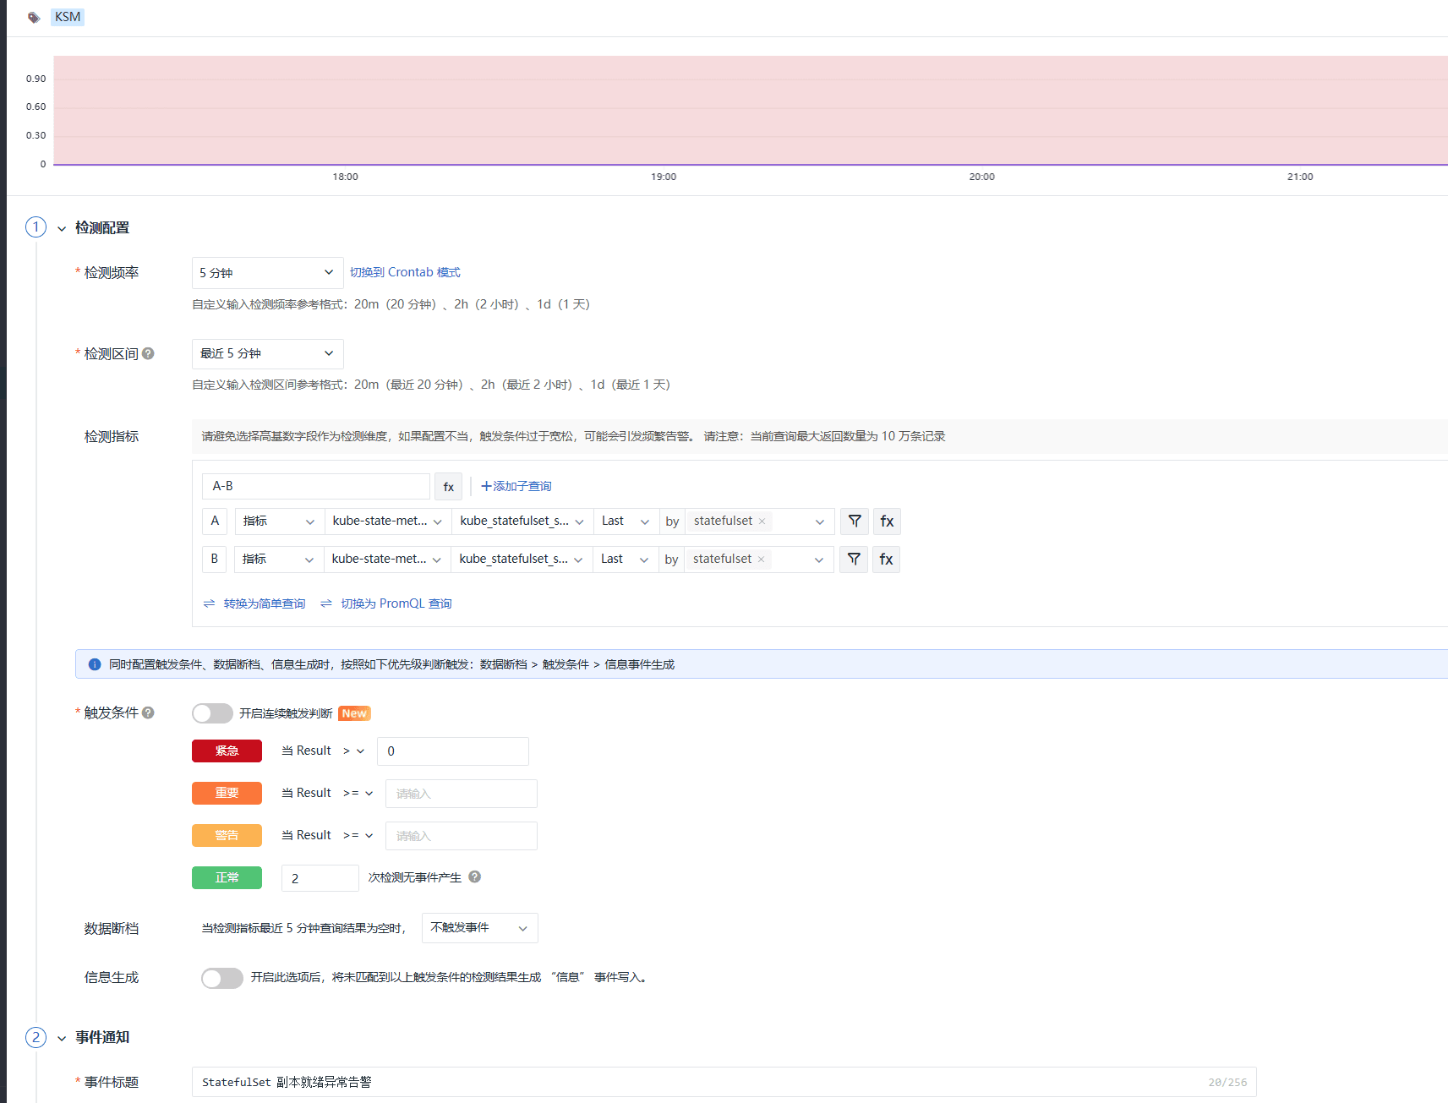The width and height of the screenshot is (1448, 1103).
Task: Click the filter icon in query B row
Action: click(854, 560)
